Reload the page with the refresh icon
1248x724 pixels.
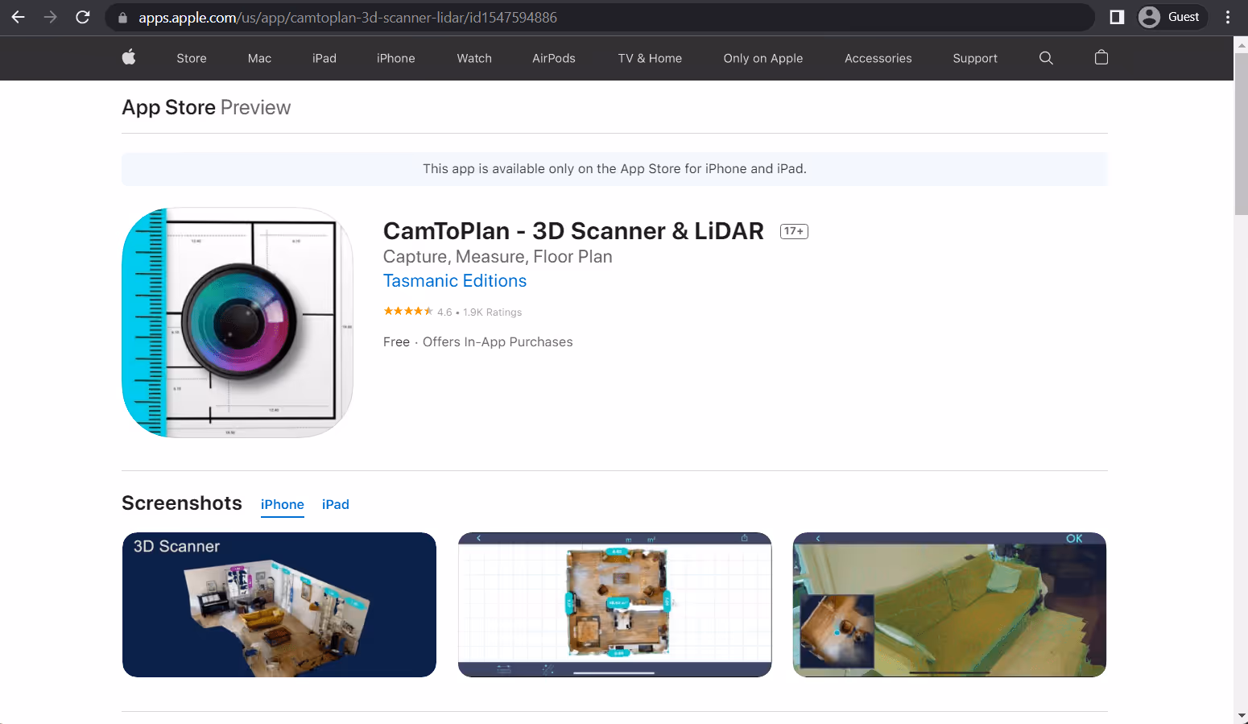(x=82, y=17)
